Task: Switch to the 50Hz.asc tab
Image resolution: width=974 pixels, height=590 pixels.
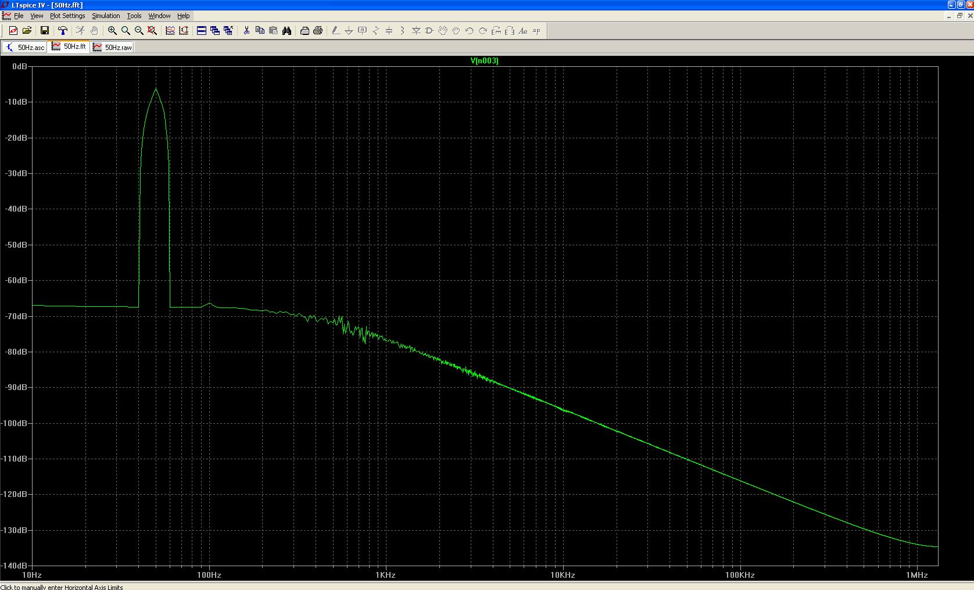Action: (x=25, y=47)
